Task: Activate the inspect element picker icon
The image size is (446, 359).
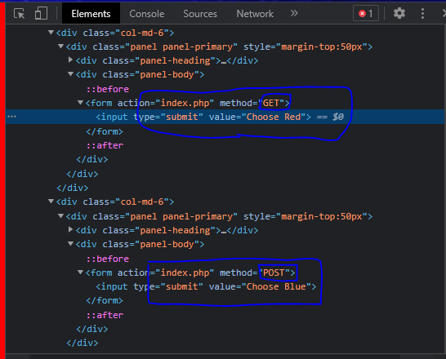Action: pyautogui.click(x=19, y=14)
